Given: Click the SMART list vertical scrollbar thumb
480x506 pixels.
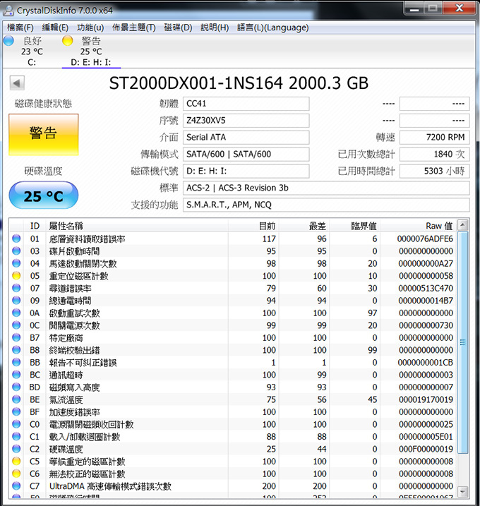Looking at the screenshot, I should tap(462, 342).
